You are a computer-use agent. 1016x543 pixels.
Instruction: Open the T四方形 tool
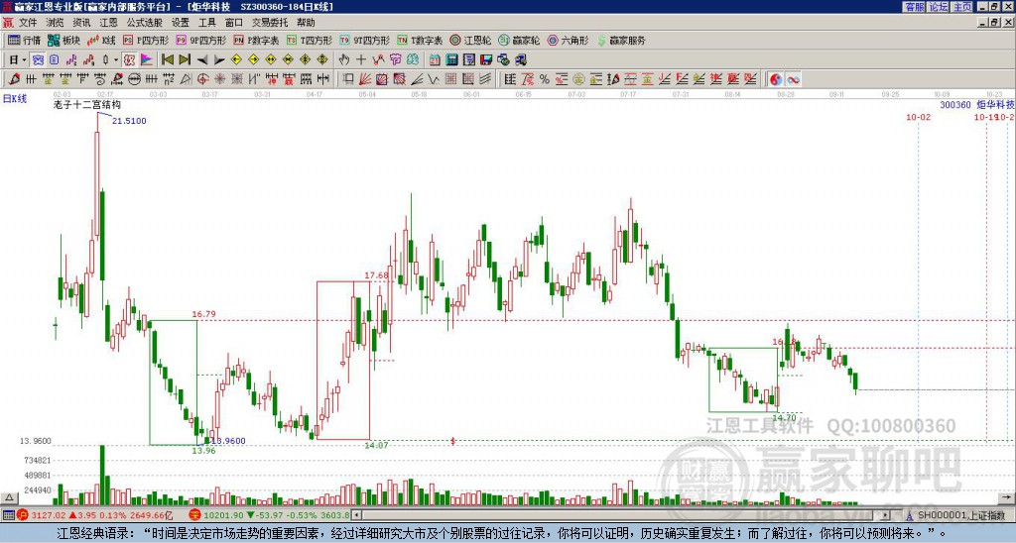[309, 40]
